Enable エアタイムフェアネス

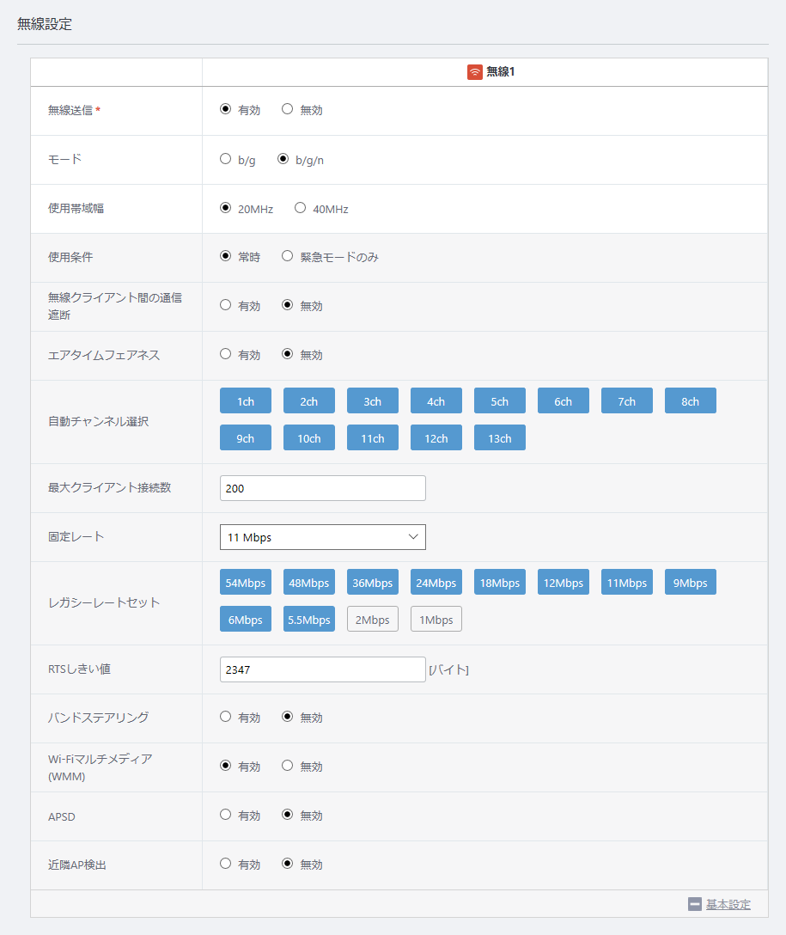[x=225, y=353]
